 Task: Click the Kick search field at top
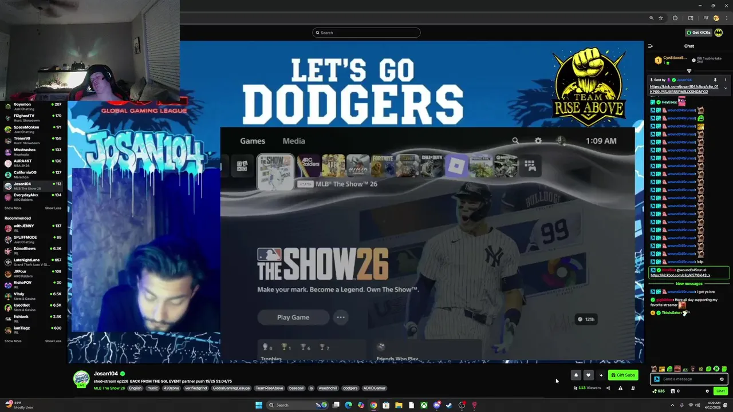tap(366, 33)
